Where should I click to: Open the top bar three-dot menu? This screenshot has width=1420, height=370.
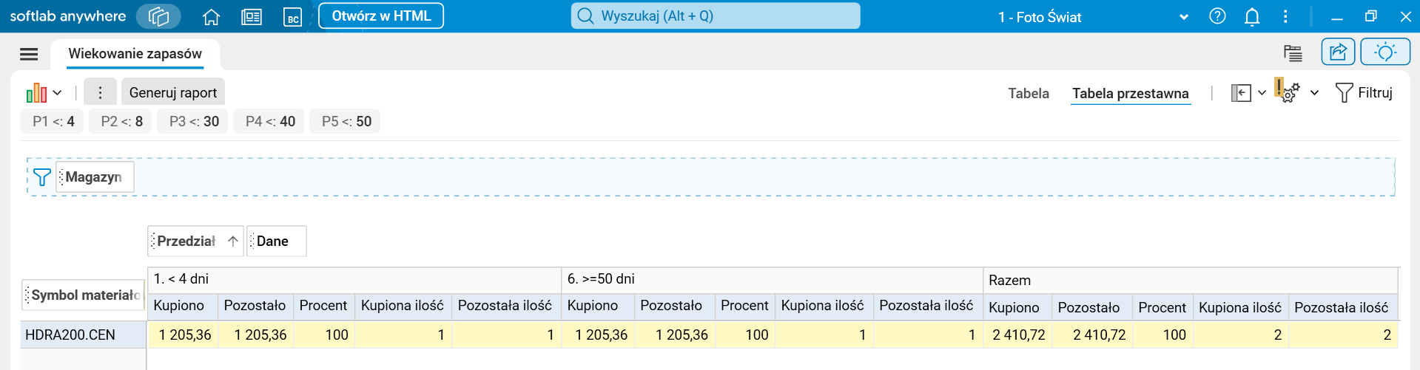coord(1285,16)
